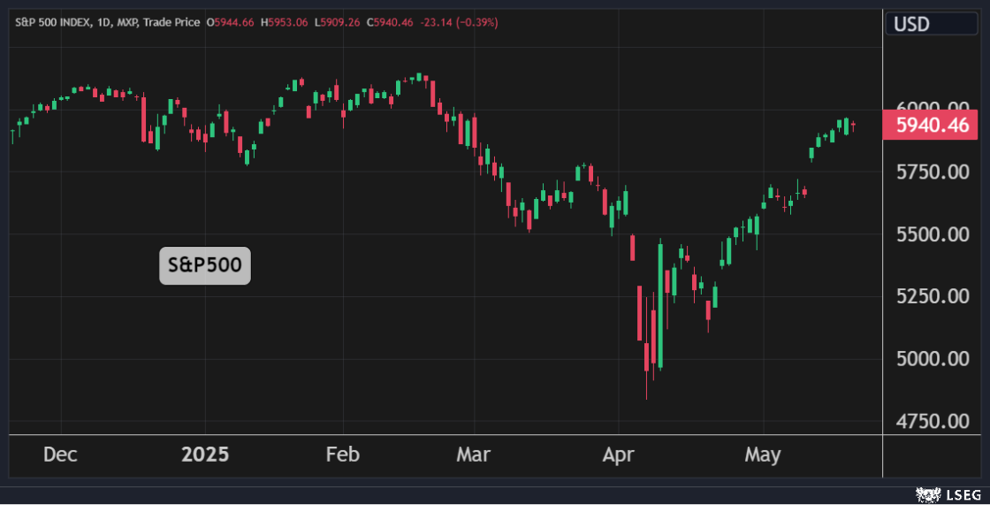Click the 4750.00 level on the price axis
990x505 pixels.
933,421
